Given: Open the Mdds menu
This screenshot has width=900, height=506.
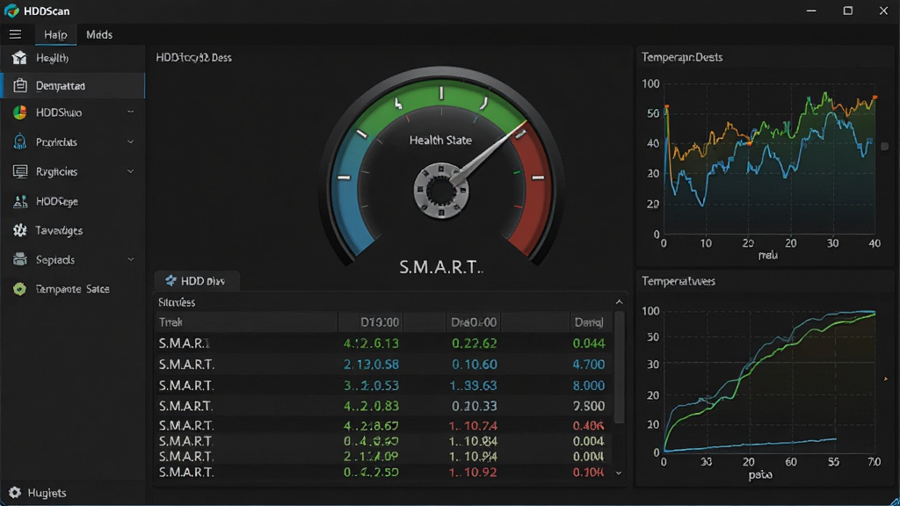Looking at the screenshot, I should pos(99,34).
